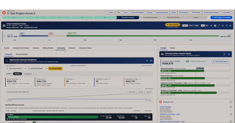Open info icon on Opportunity Forecast Breakdown
The image size is (235, 123).
coord(151,61)
